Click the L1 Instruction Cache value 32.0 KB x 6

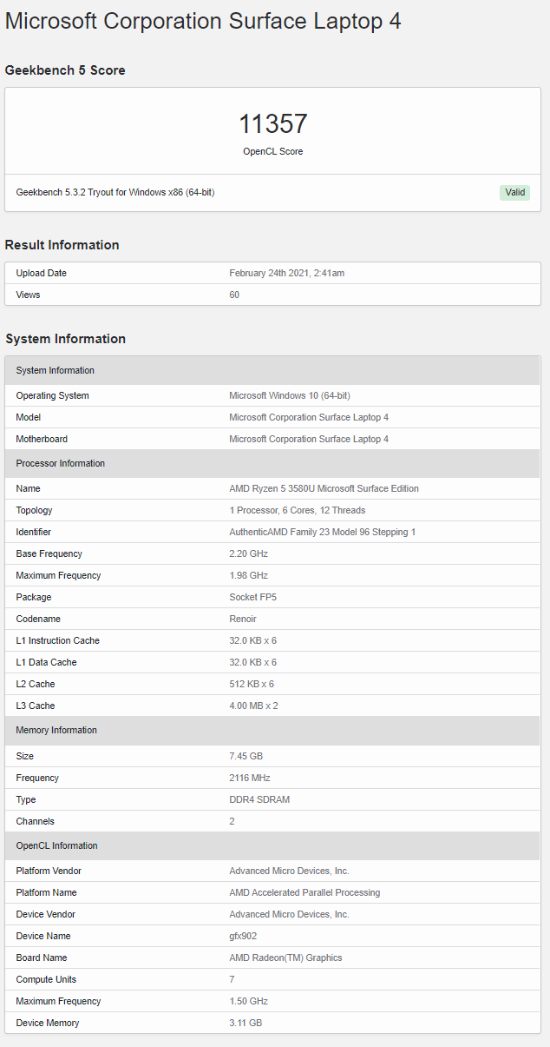coord(253,640)
